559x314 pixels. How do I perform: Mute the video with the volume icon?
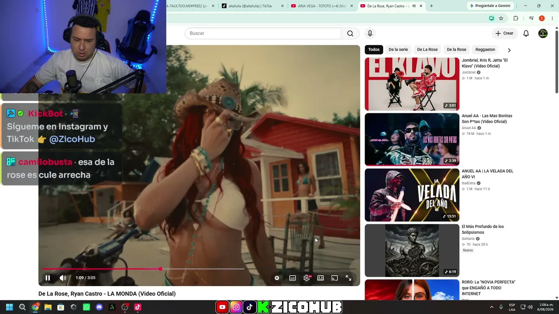[x=63, y=278]
